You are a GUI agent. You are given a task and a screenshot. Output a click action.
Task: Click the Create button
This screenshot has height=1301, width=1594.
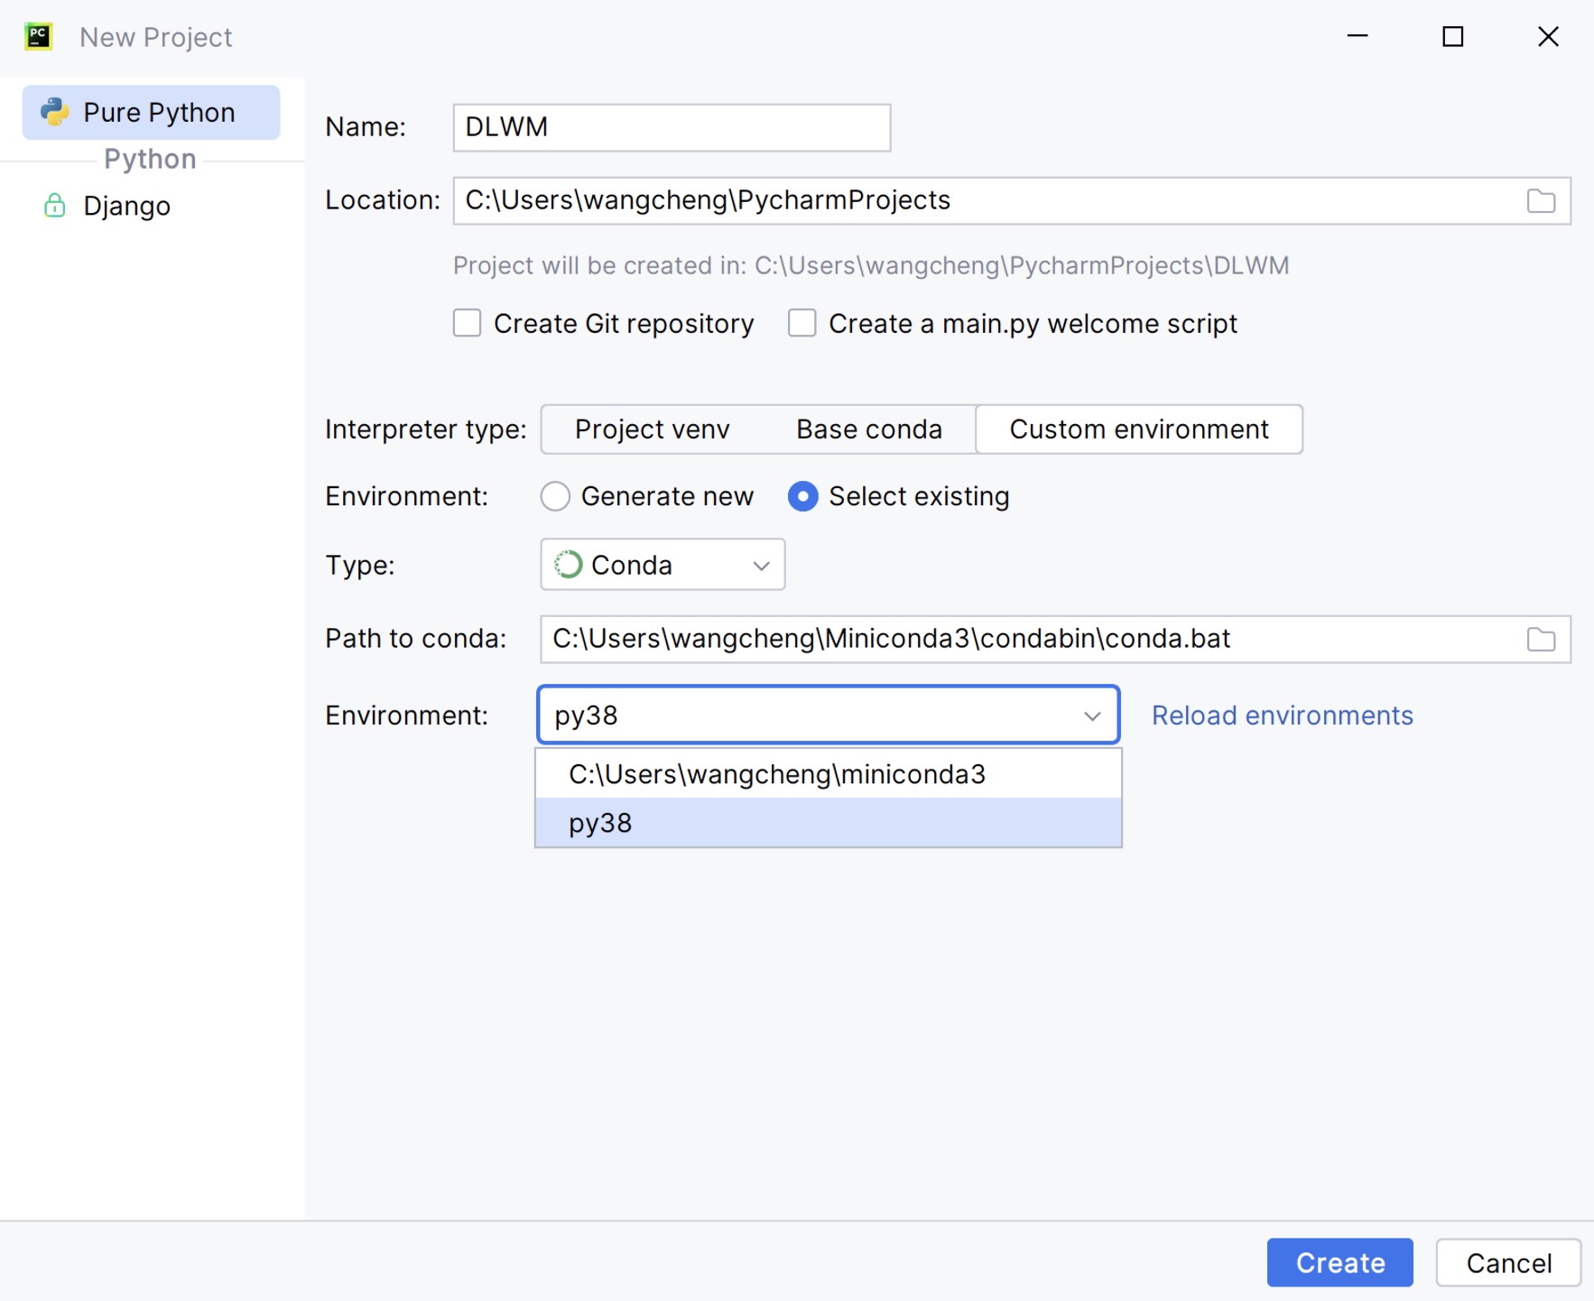click(1339, 1262)
